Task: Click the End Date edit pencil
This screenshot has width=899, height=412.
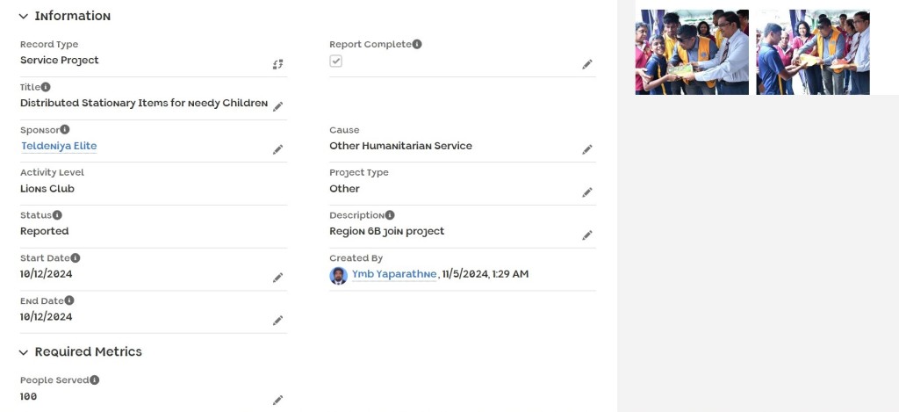Action: [x=278, y=321]
